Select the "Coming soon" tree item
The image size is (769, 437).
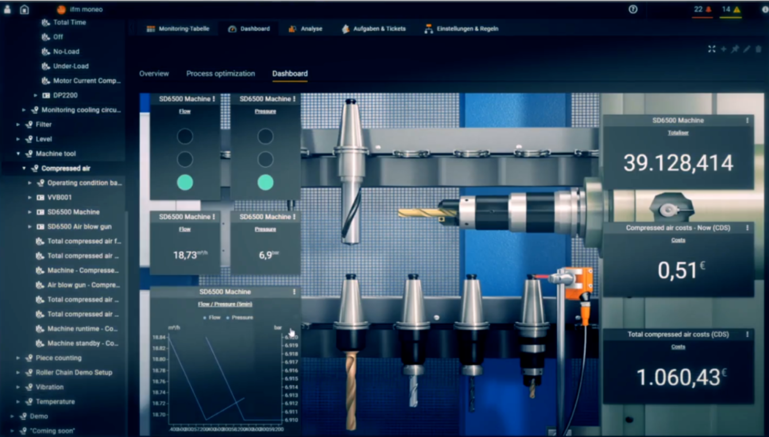click(47, 431)
